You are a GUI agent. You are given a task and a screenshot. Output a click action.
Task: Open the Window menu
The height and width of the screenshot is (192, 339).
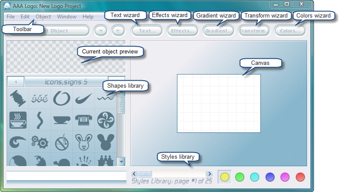[67, 17]
